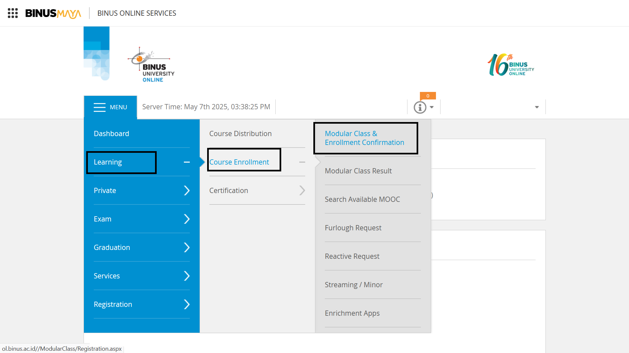Open Modular Class & Enrollment Confirmation
This screenshot has height=353, width=629.
(x=364, y=138)
